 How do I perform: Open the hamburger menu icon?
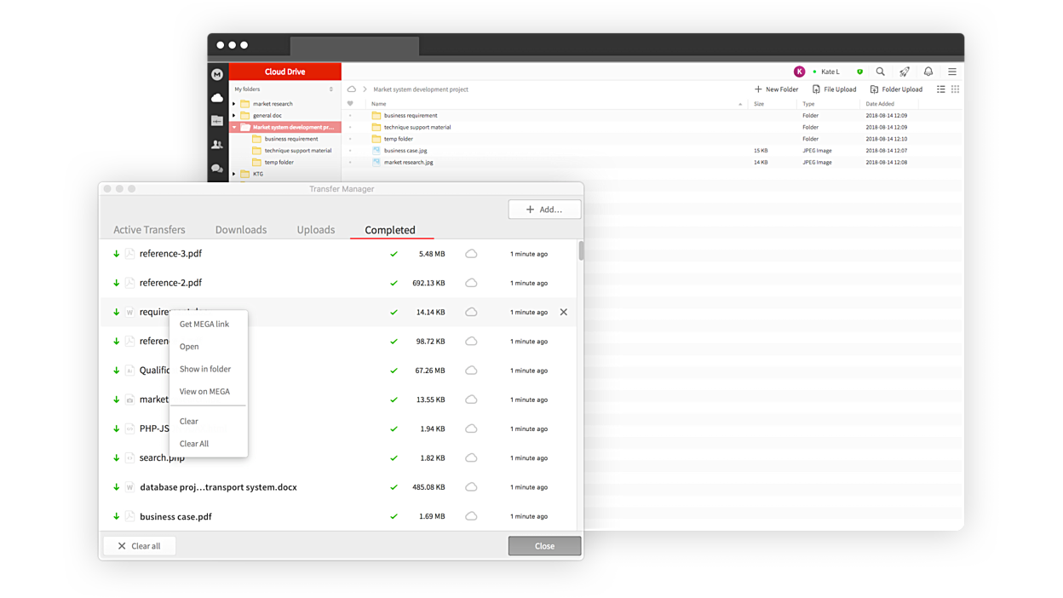pyautogui.click(x=952, y=72)
